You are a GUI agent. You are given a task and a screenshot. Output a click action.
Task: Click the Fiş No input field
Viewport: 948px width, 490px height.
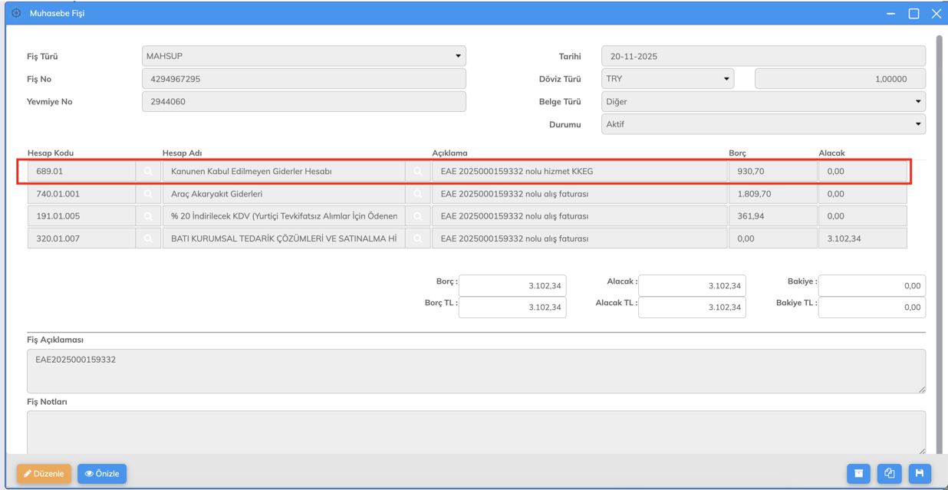[x=304, y=79]
